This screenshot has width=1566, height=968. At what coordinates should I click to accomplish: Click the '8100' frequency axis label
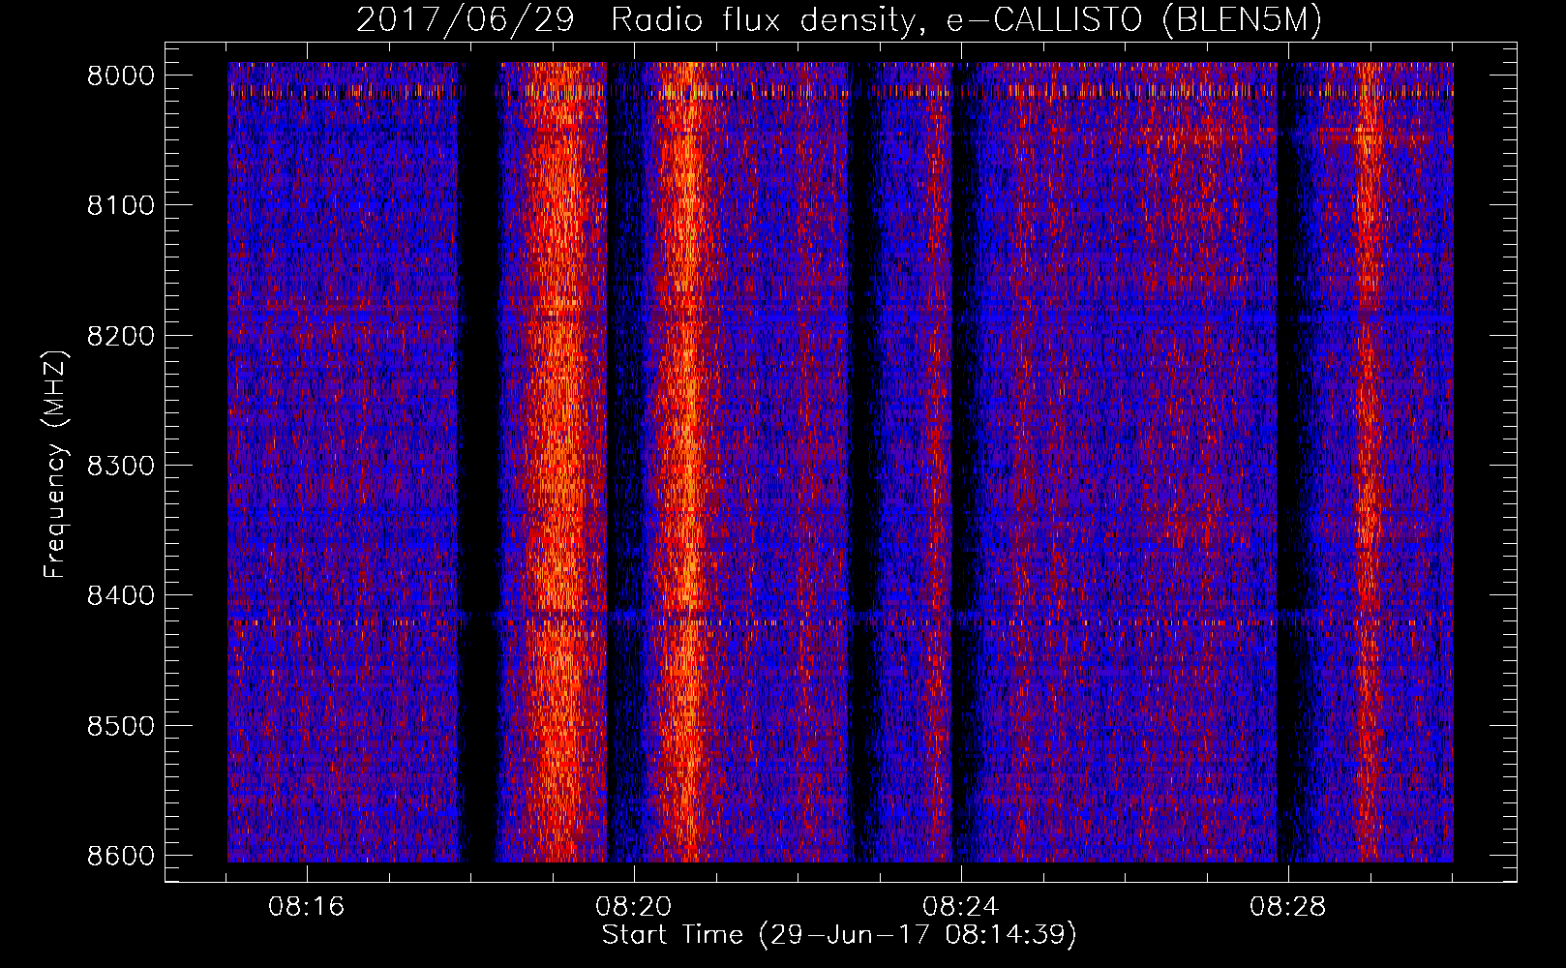tap(121, 205)
